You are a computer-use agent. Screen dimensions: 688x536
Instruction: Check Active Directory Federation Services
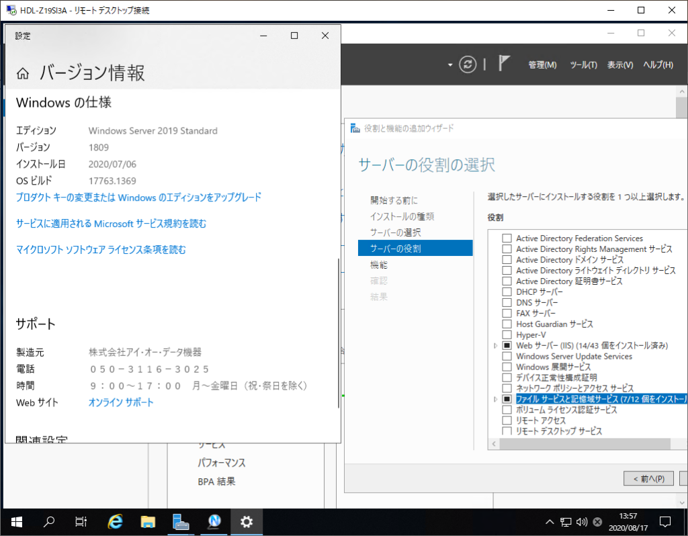click(507, 238)
